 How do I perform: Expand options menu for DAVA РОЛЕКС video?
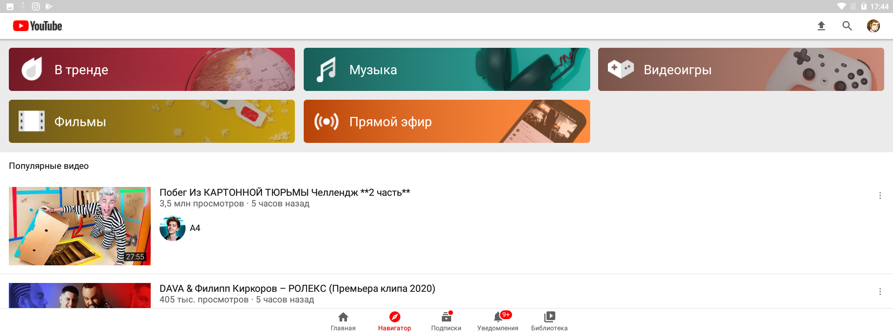(880, 292)
